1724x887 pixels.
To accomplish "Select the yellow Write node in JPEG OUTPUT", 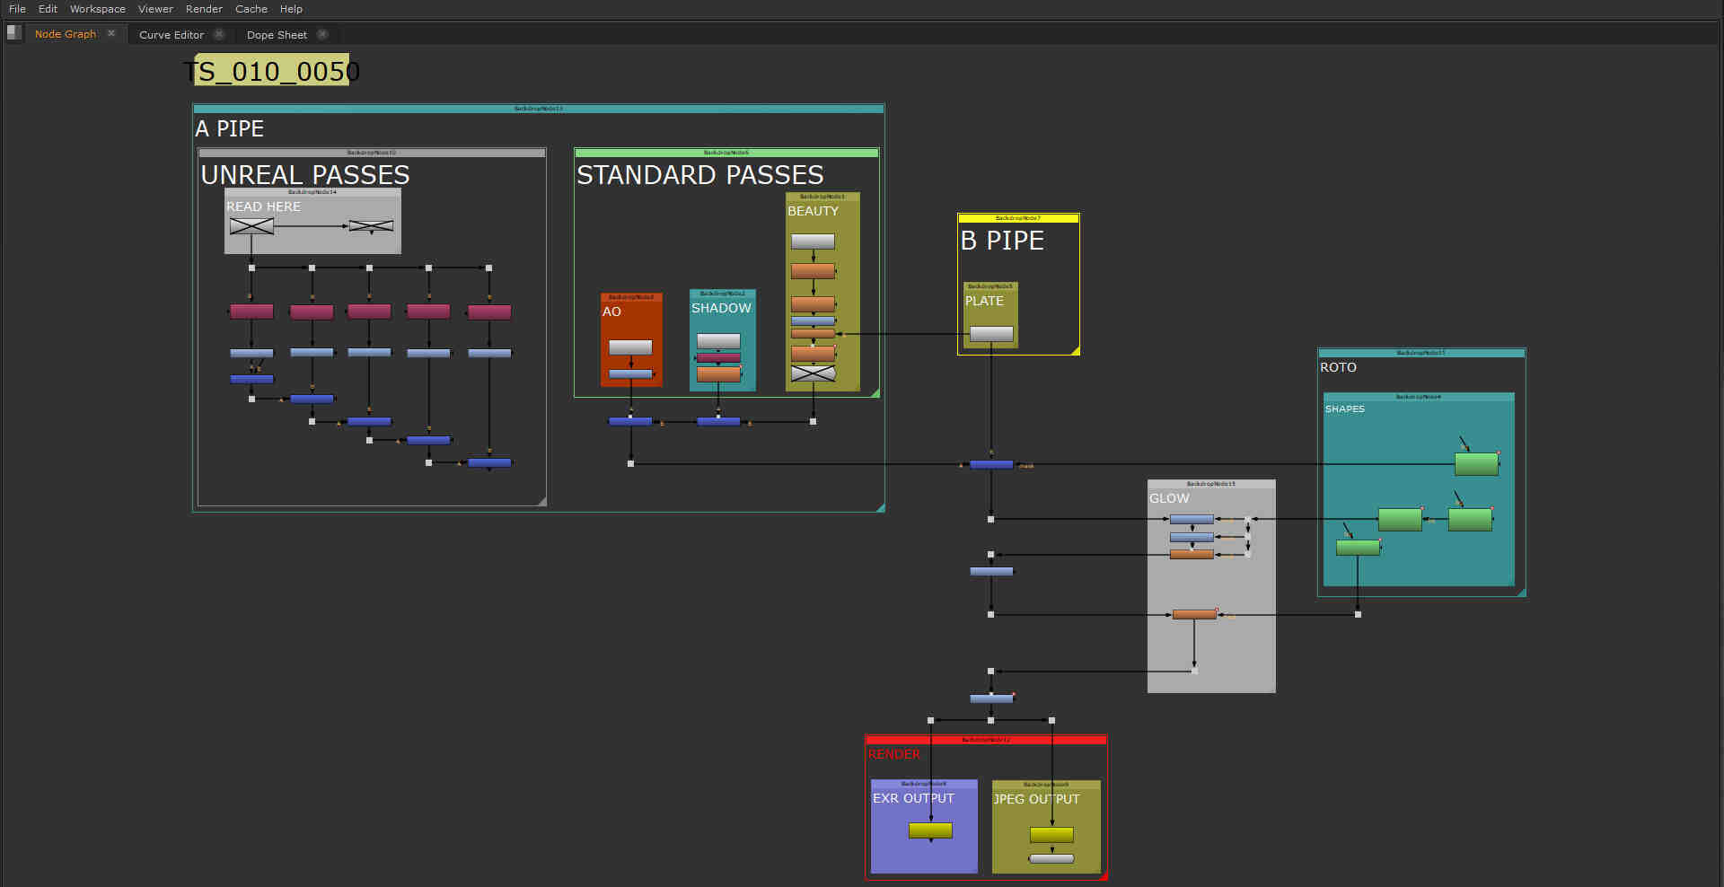I will click(x=1051, y=835).
